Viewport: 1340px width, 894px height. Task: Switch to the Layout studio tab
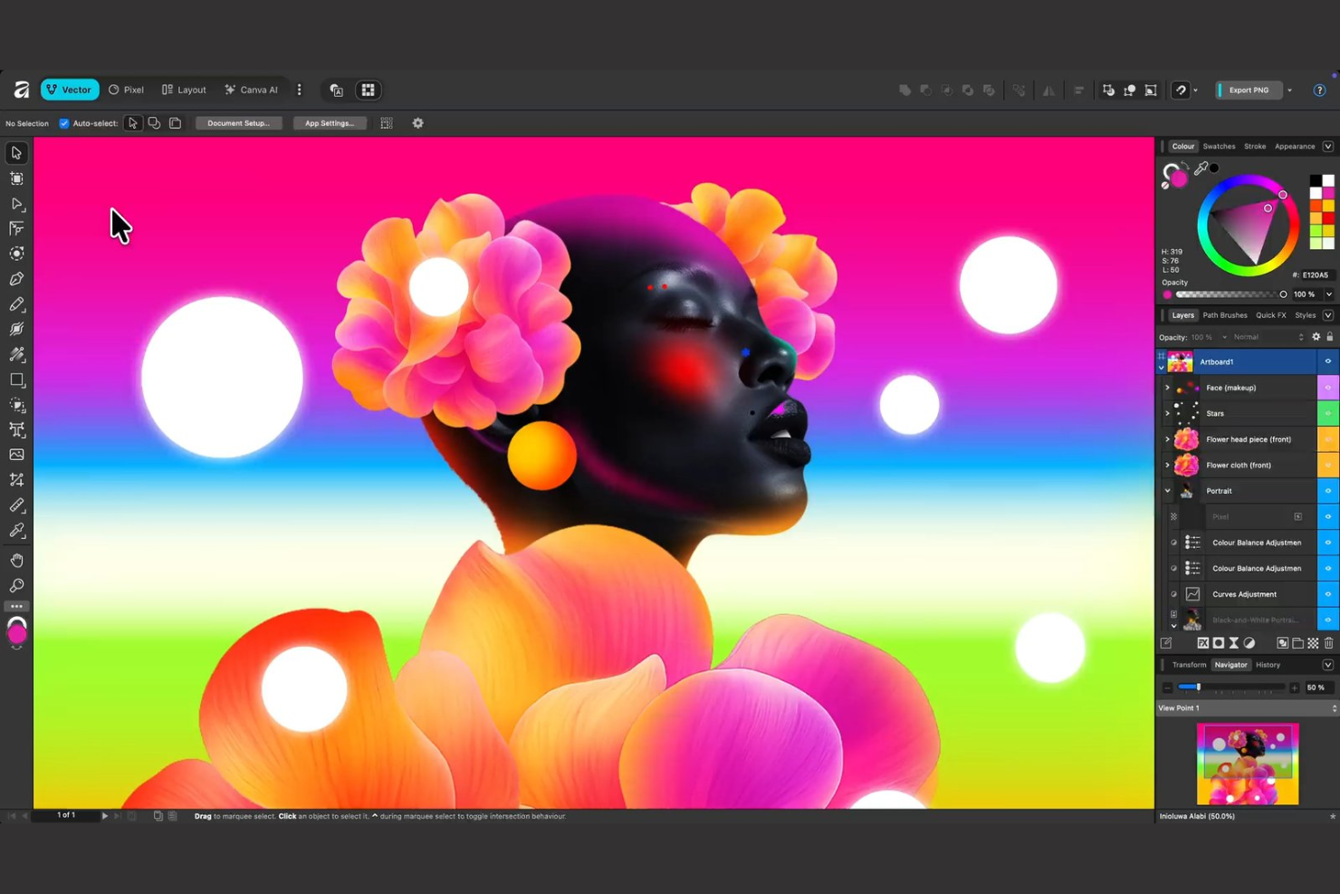184,90
